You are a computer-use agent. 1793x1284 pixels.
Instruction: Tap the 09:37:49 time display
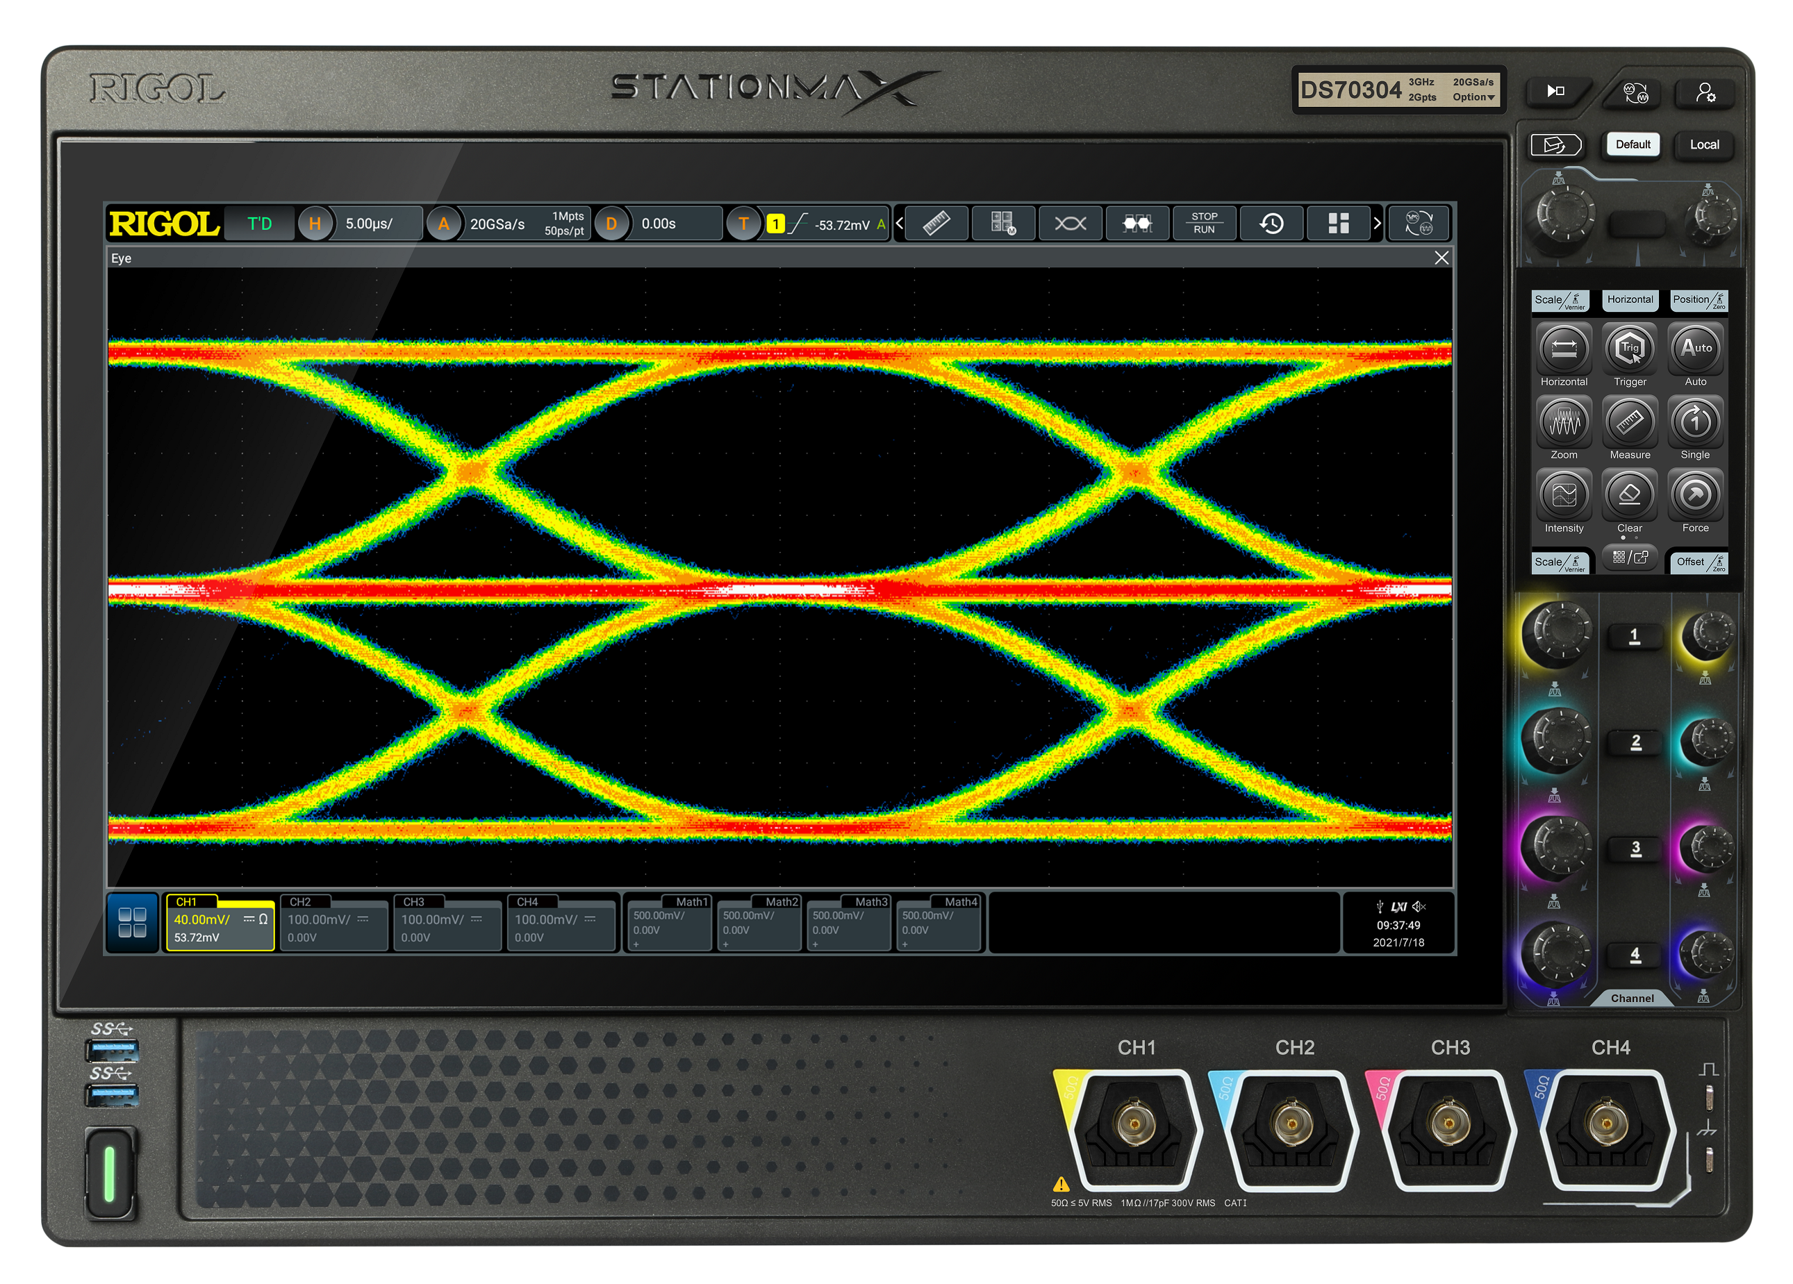[x=1398, y=925]
